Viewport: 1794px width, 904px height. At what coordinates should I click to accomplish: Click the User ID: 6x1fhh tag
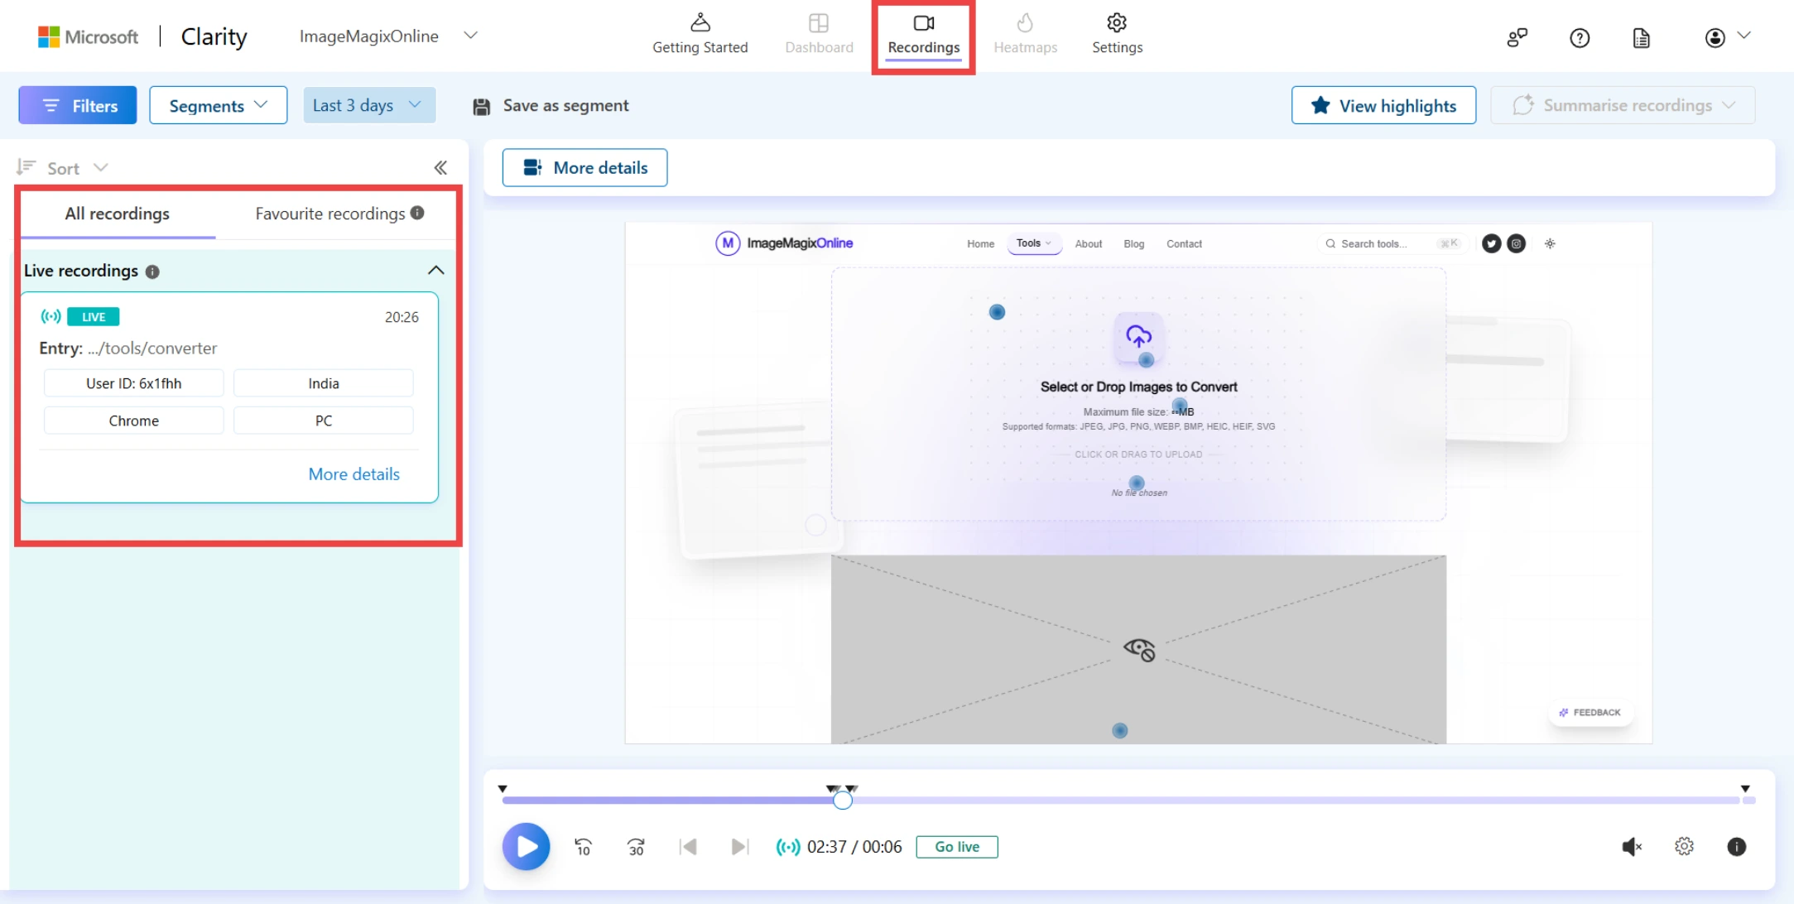(x=133, y=383)
